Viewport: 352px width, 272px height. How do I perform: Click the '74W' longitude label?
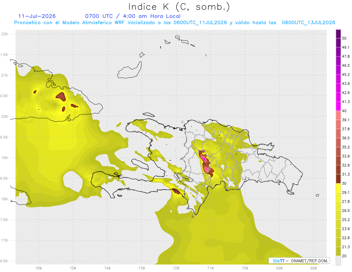(x=107, y=268)
